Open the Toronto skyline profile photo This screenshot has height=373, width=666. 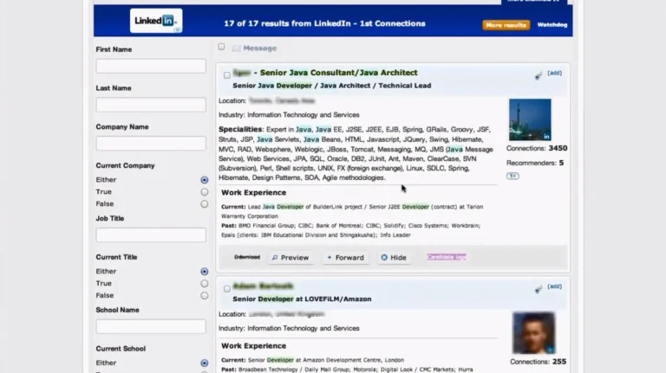tap(530, 119)
